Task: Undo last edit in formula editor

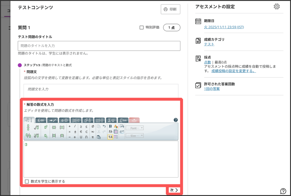Action: (x=104, y=127)
